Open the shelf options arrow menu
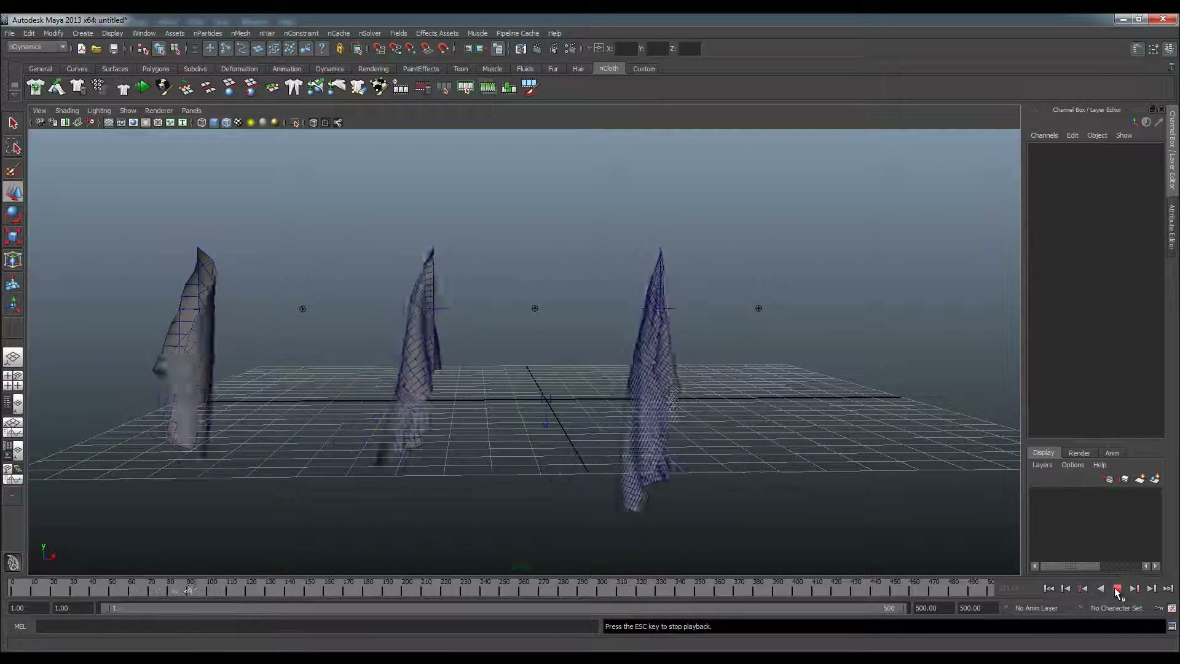 pos(14,94)
